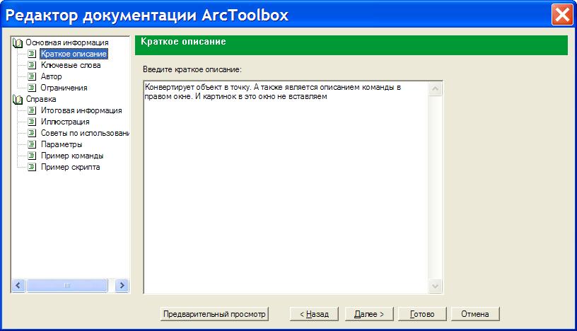Viewport: 577px width, 331px height.
Task: Click the Предварительный просмотр button
Action: (214, 314)
